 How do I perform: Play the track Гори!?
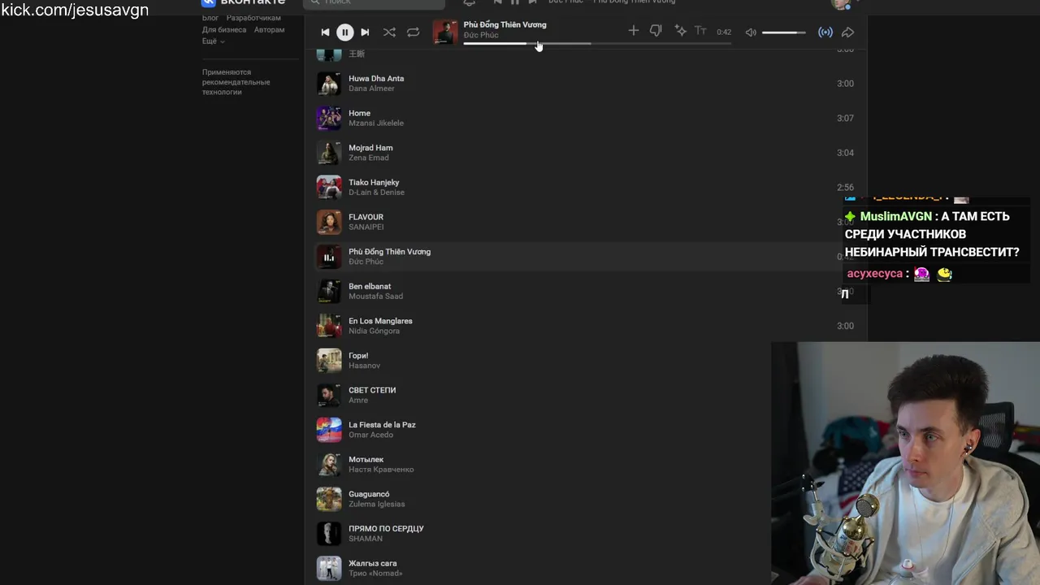358,356
